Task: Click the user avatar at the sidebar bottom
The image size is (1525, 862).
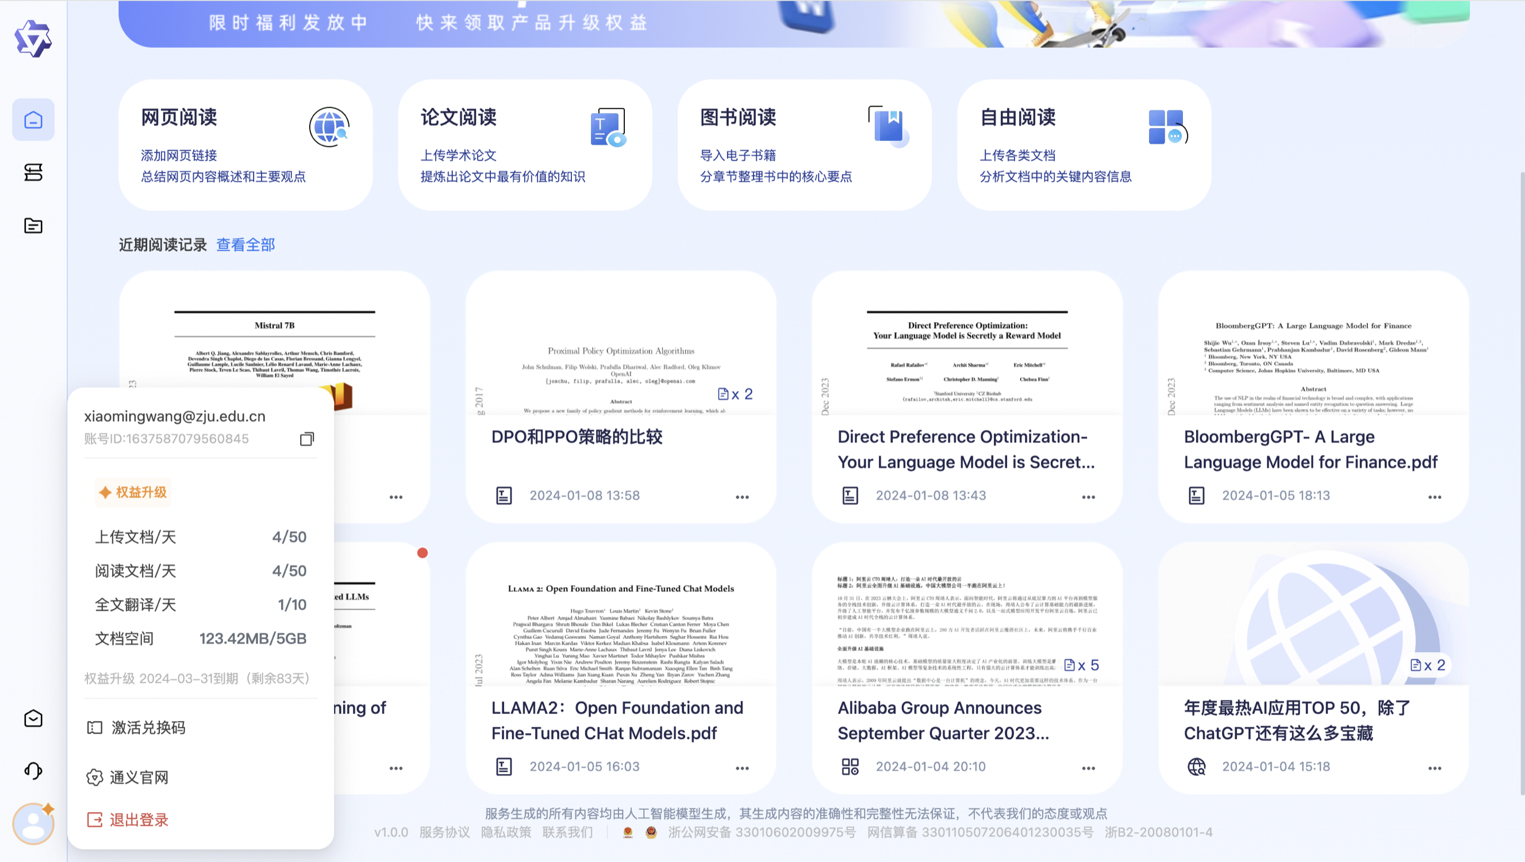Action: 33,823
